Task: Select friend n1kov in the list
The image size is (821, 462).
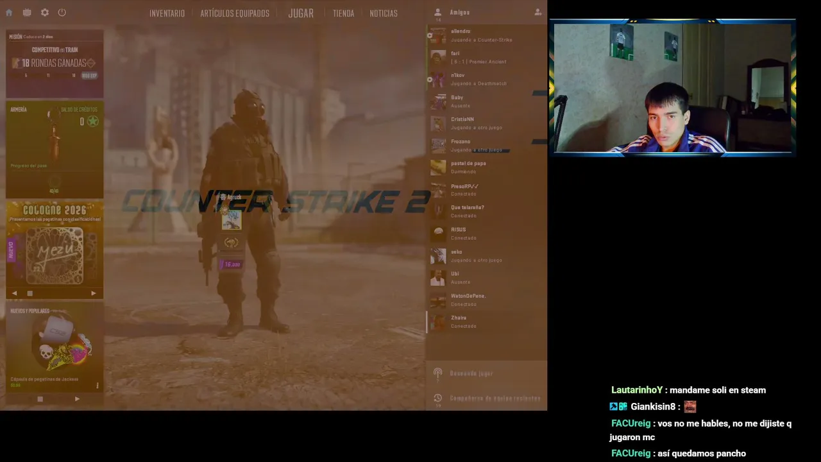Action: [486, 80]
